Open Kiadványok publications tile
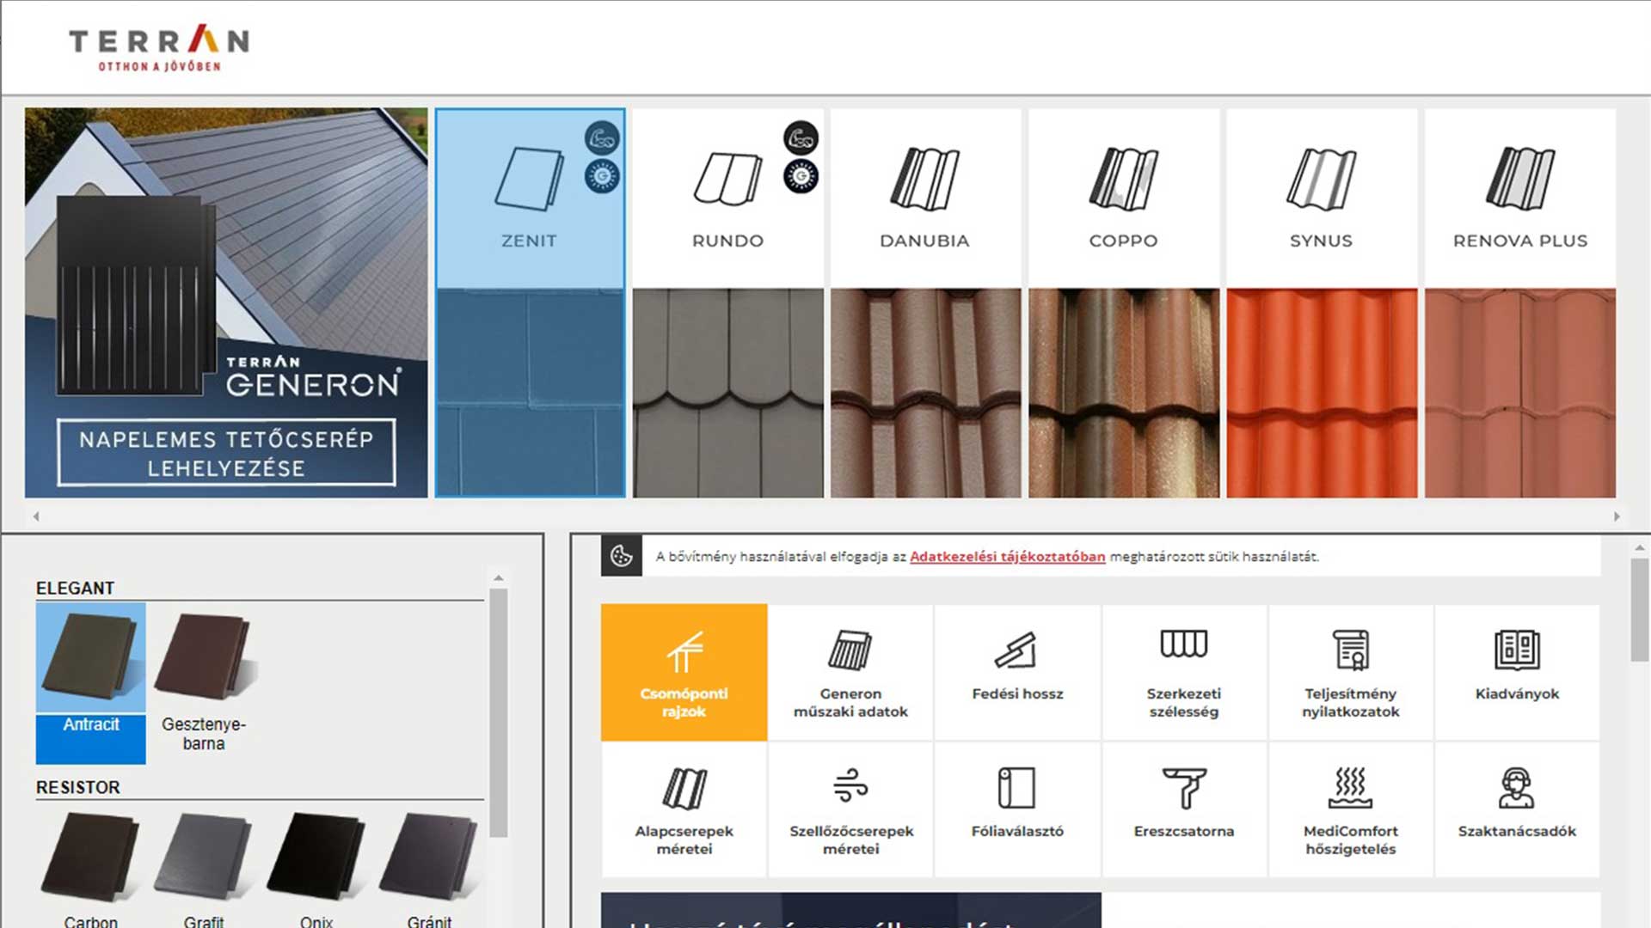The image size is (1651, 928). coord(1517,672)
